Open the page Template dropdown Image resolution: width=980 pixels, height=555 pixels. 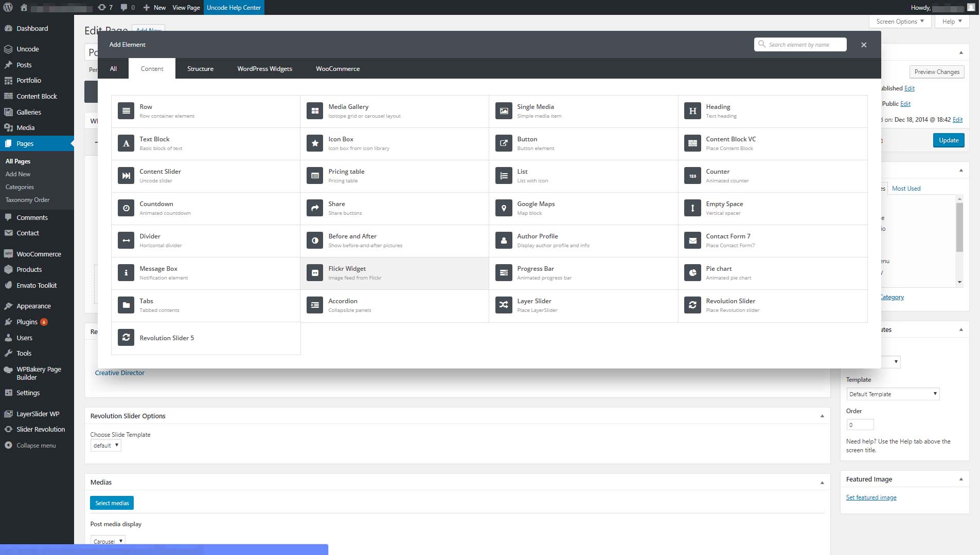(x=893, y=394)
